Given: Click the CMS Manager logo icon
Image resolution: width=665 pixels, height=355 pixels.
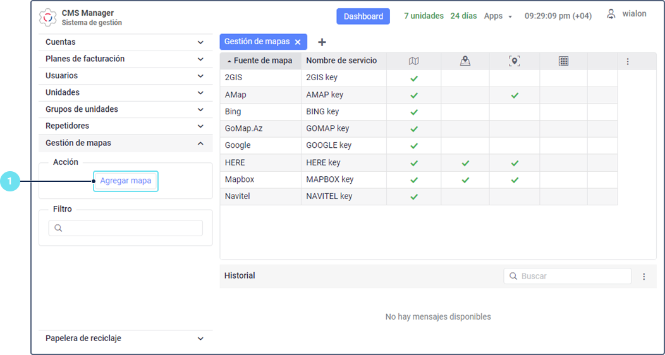Looking at the screenshot, I should [48, 18].
